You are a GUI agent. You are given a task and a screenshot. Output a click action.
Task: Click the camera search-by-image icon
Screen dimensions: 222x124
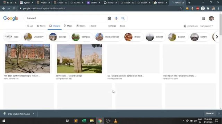click(109, 18)
